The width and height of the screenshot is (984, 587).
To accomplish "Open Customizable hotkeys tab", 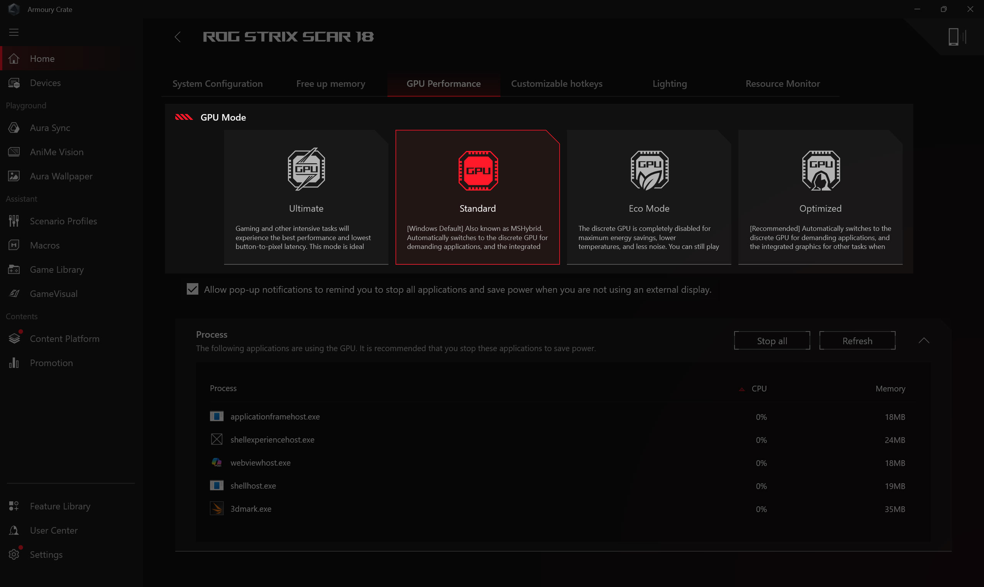I will tap(557, 83).
